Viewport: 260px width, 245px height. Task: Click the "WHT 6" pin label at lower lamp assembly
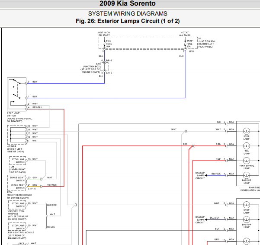pos(219,203)
